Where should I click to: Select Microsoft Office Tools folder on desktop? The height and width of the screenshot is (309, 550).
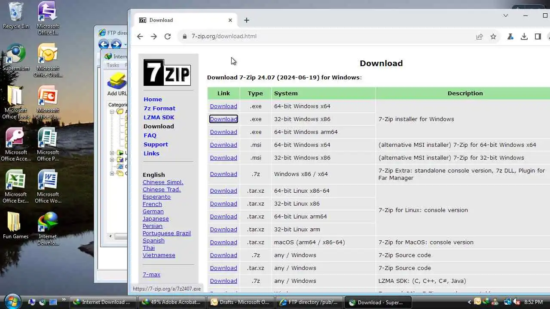pos(16,103)
